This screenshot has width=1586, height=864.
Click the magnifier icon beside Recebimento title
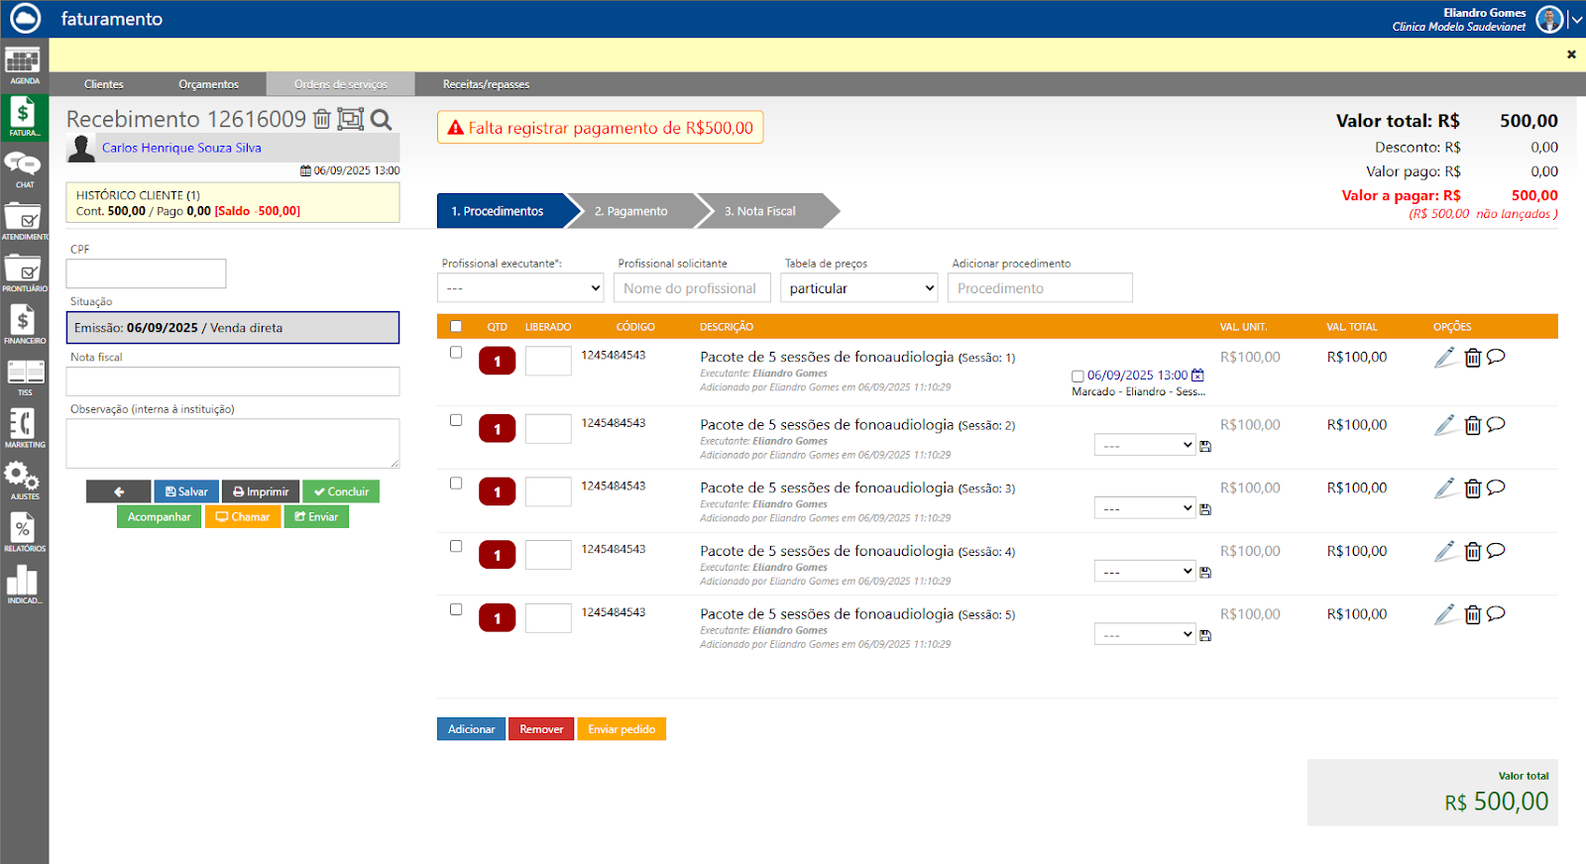tap(382, 120)
